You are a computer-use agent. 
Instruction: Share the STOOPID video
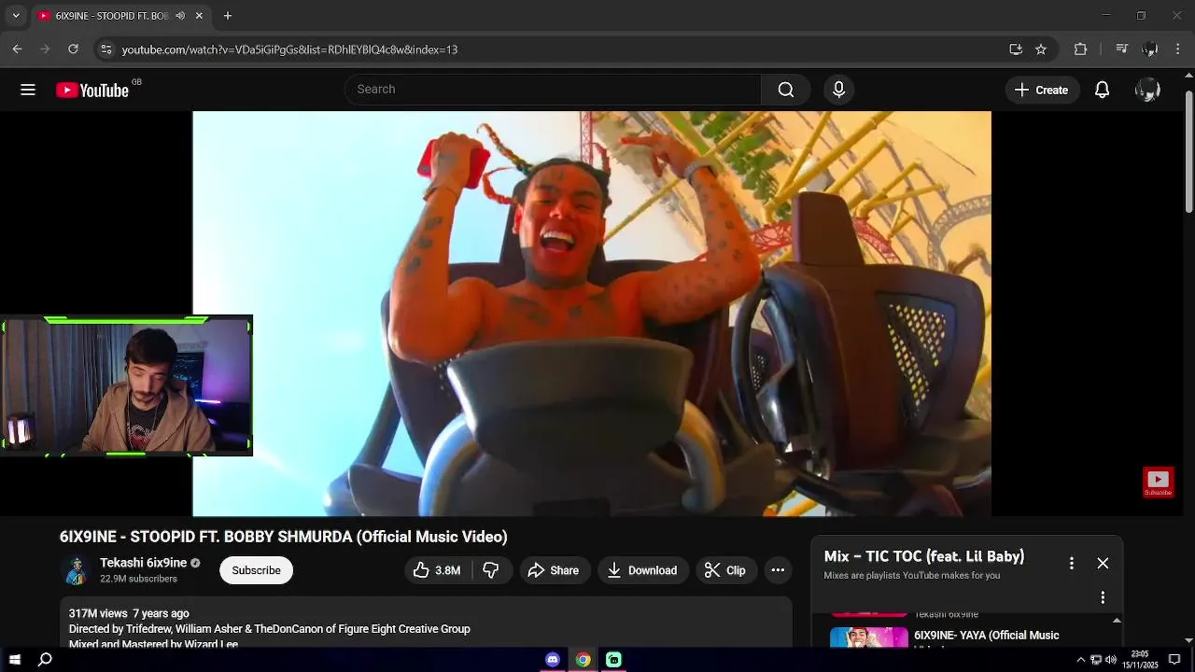coord(554,570)
